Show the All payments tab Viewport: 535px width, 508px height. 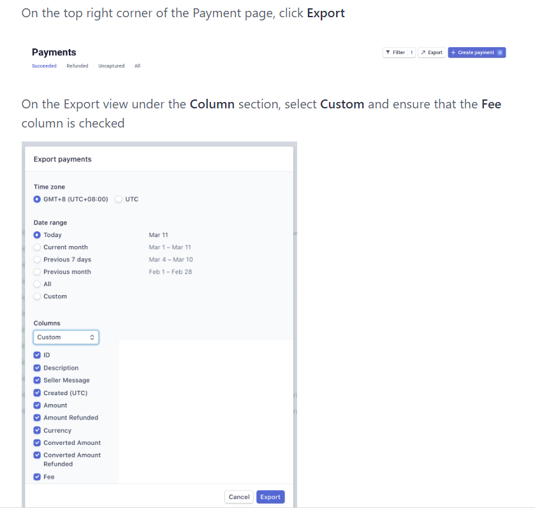pos(137,66)
